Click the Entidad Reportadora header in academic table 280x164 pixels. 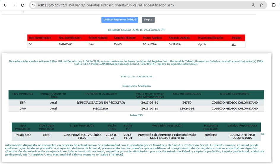tap(235, 94)
